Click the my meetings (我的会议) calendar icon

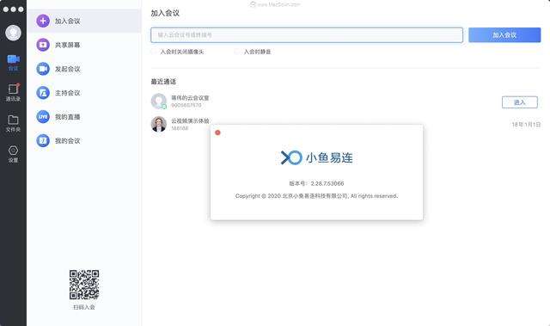tap(43, 140)
